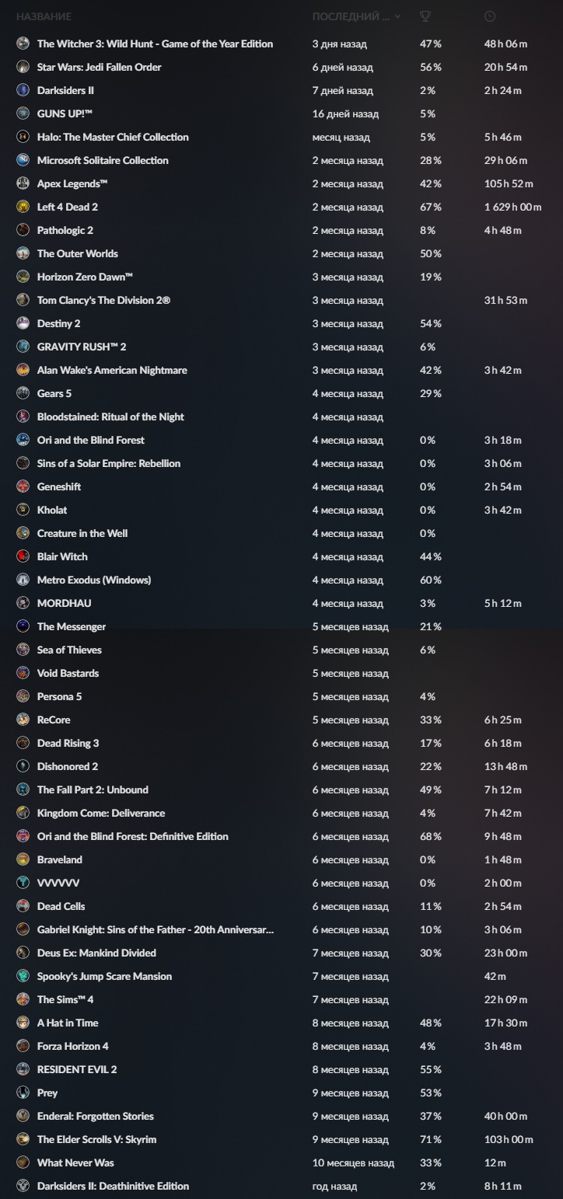The height and width of the screenshot is (1199, 563).
Task: Click the Geneshift game icon
Action: pos(23,487)
